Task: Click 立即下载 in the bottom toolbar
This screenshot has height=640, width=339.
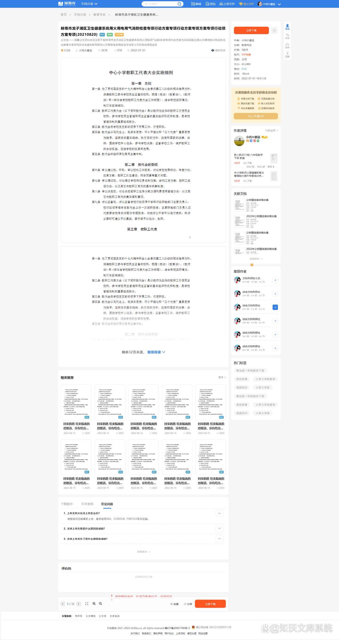Action: tap(210, 604)
